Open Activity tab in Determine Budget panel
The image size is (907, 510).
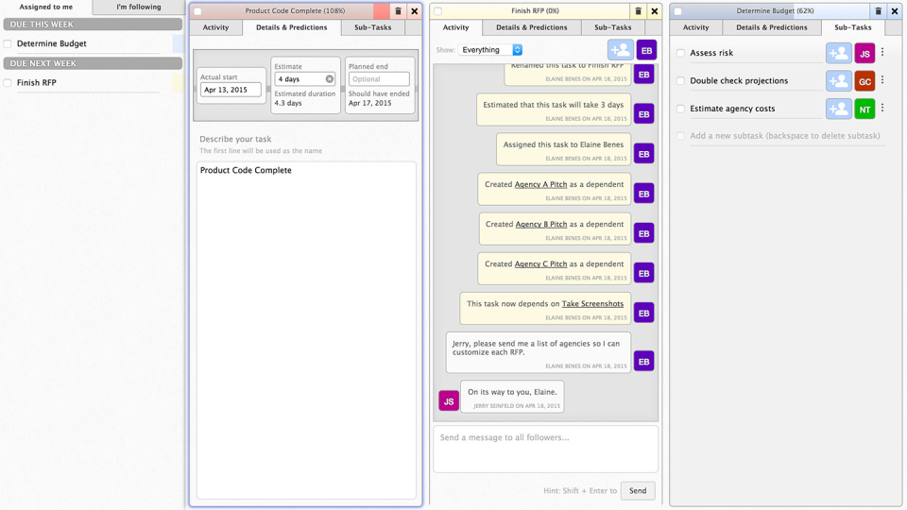(x=696, y=27)
